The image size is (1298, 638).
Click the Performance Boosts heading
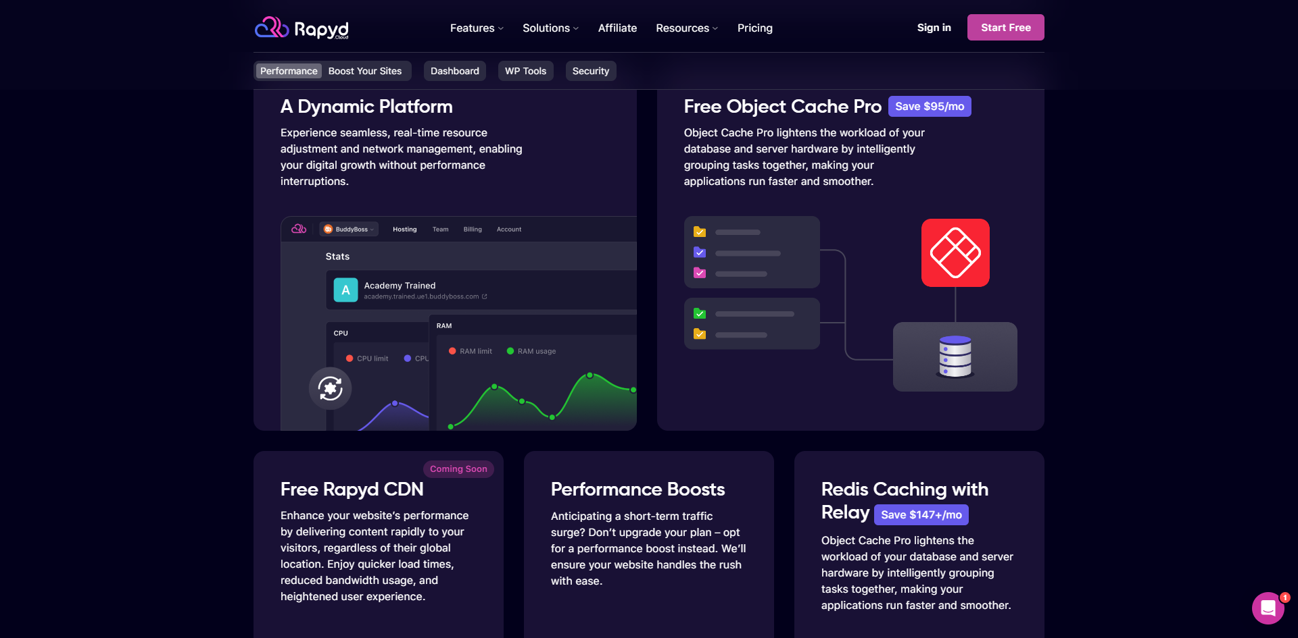(x=638, y=489)
